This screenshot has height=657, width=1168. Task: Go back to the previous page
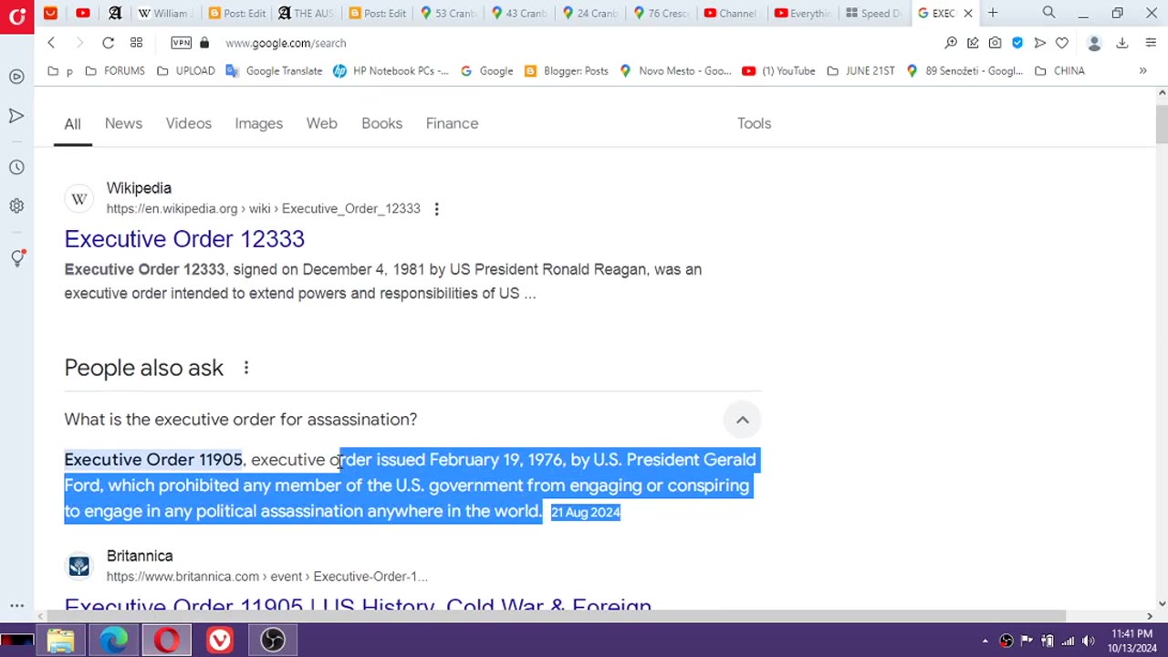(51, 43)
